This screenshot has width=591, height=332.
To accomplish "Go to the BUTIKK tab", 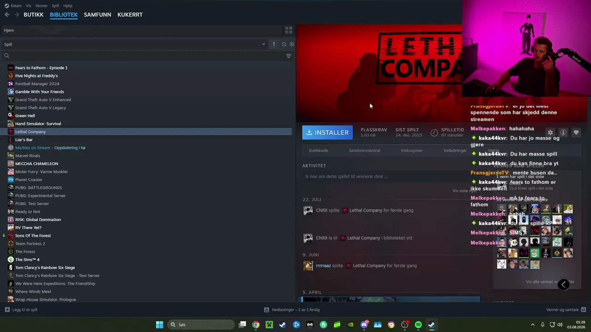I will 34,15.
